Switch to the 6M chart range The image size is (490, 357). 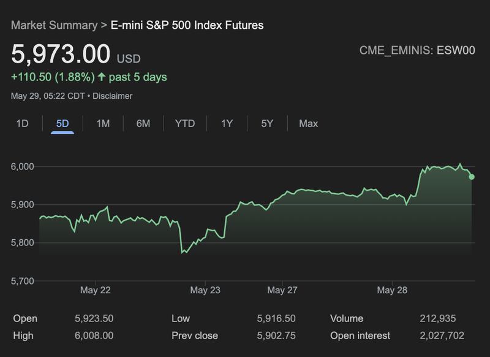143,123
